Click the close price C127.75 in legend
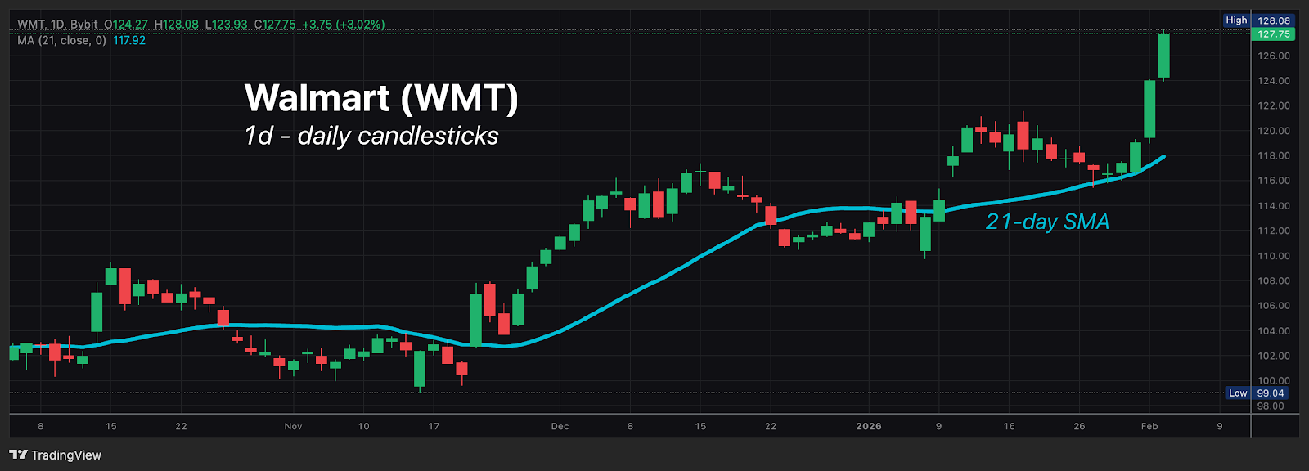Viewport: 1309px width, 471px height. click(275, 25)
